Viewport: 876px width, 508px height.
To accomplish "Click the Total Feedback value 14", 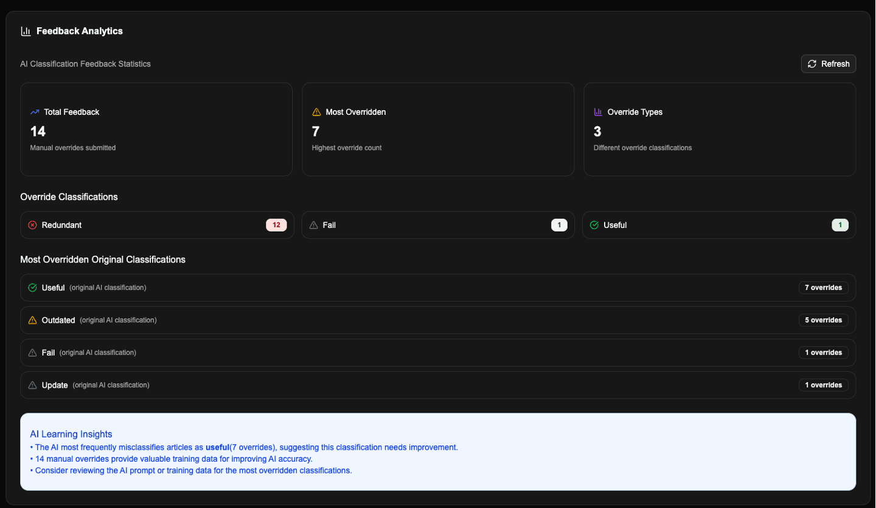I will click(38, 131).
